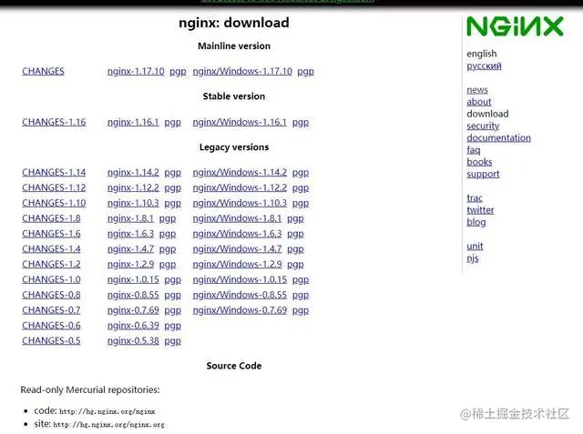Screen dimensions: 583x434
Task: Open CHANGES-0.6 link
Action: coord(51,326)
